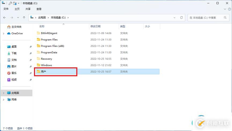
Task: Open 桌面 from quick access
Action: coord(14,47)
